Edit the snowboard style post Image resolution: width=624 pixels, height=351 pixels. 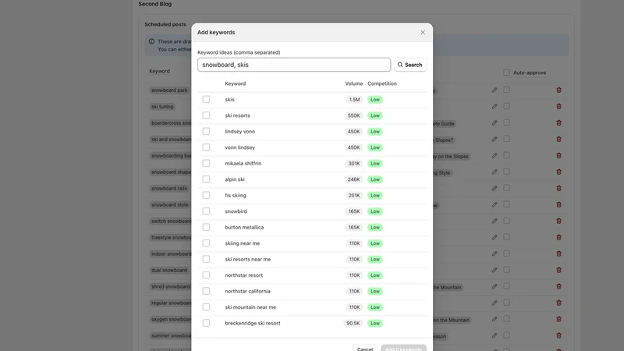tap(495, 204)
